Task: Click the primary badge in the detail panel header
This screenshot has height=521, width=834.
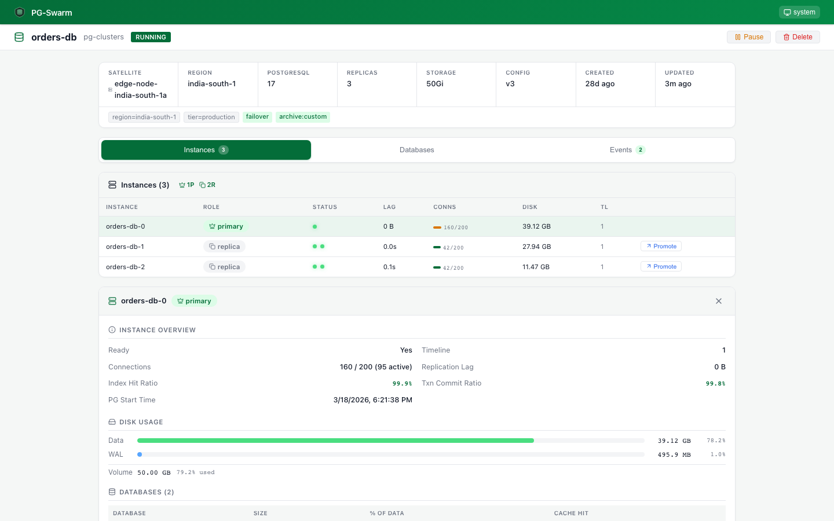Action: click(194, 301)
